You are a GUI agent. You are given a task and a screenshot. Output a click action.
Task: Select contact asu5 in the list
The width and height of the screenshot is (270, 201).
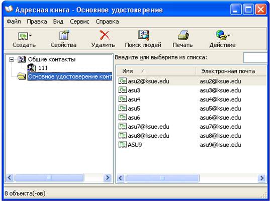pyautogui.click(x=134, y=109)
